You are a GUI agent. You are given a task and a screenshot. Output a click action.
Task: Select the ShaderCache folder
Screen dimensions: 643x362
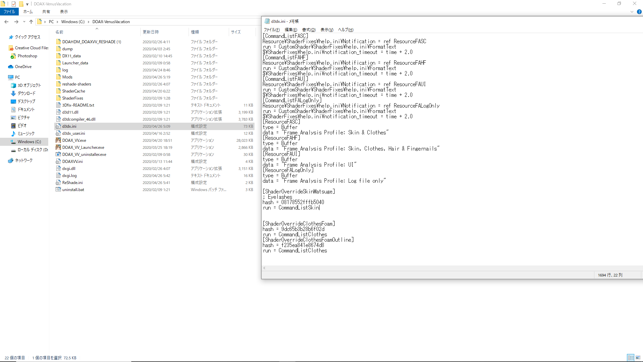[x=74, y=91]
